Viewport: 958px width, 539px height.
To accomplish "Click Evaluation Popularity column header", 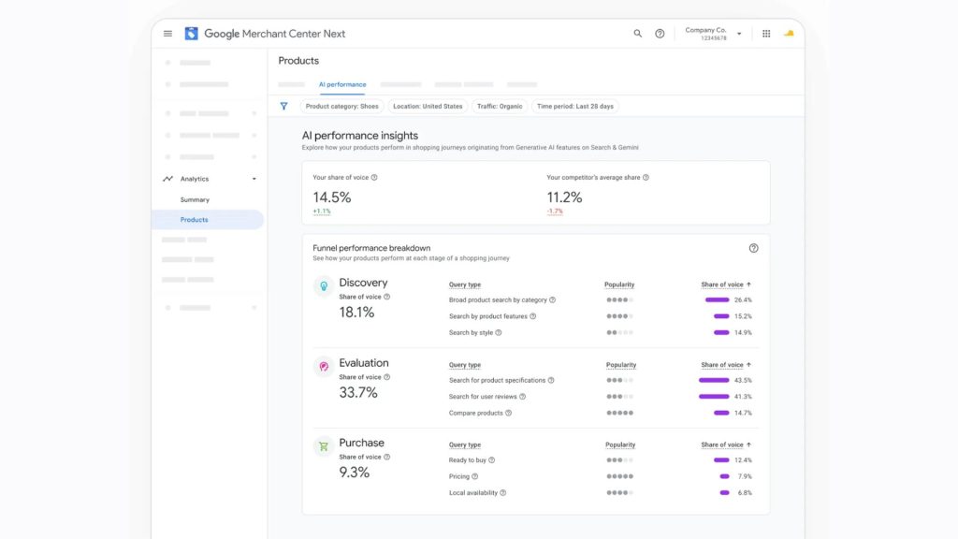I will [x=621, y=365].
